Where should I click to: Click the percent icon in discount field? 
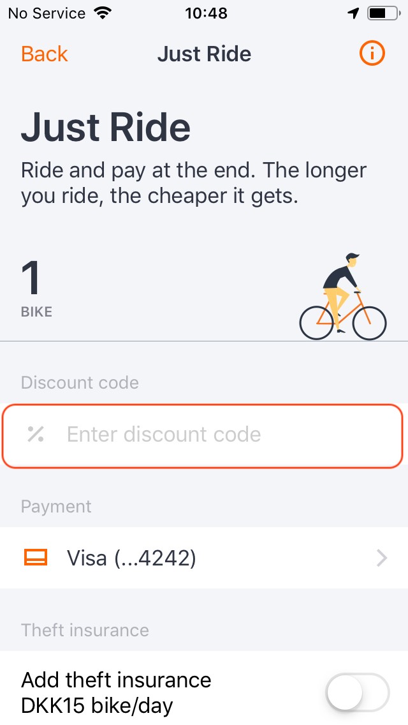[36, 435]
